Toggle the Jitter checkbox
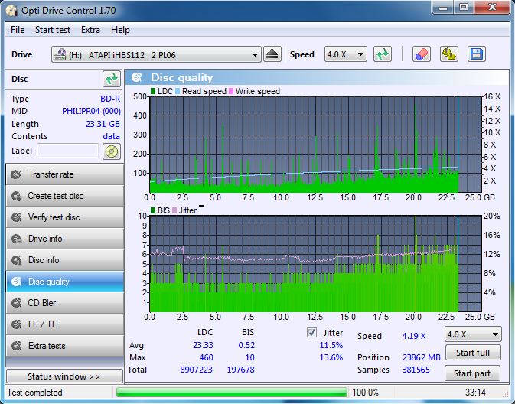 tap(311, 332)
